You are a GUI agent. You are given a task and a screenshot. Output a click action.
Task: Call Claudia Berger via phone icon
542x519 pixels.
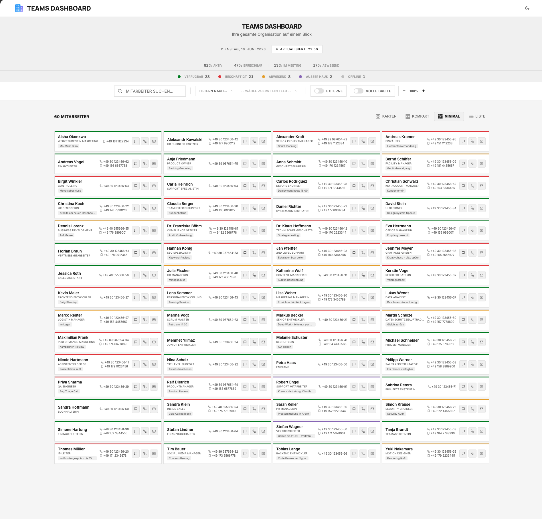tap(254, 208)
